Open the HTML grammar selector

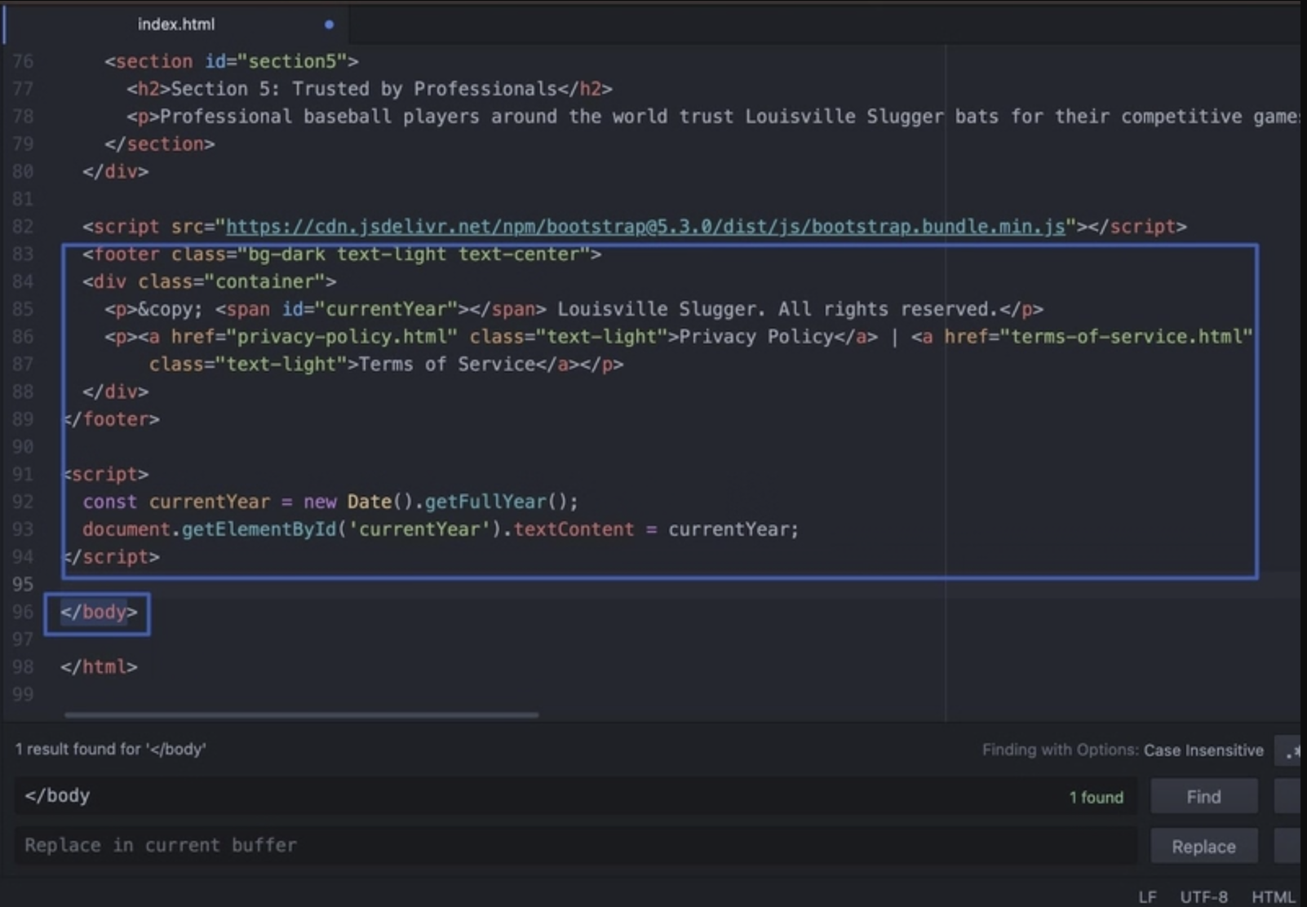coord(1273,896)
